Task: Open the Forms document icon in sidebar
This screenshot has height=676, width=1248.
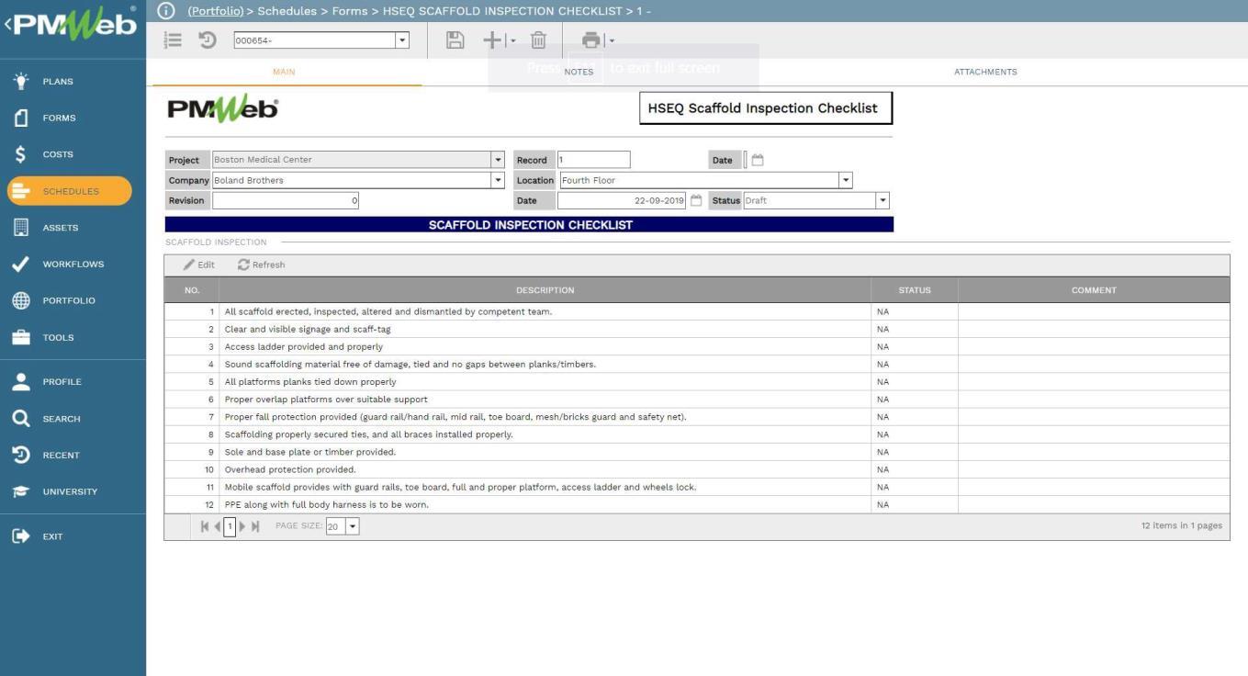Action: [21, 118]
